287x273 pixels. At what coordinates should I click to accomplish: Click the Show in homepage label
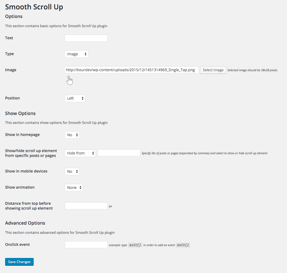pyautogui.click(x=22, y=135)
